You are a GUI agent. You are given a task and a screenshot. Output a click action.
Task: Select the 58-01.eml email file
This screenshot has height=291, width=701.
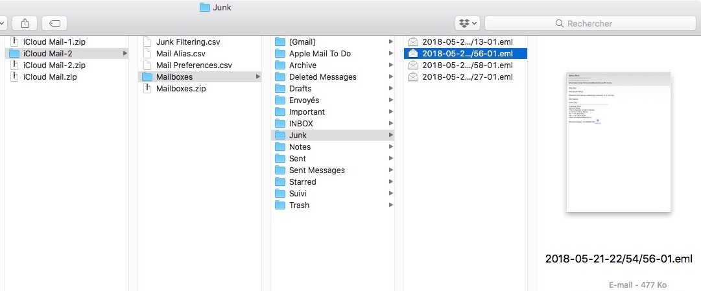(467, 65)
